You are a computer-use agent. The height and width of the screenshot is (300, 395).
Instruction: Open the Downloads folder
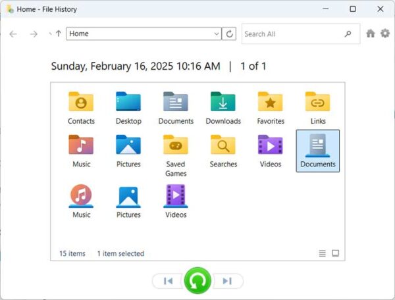(x=223, y=108)
